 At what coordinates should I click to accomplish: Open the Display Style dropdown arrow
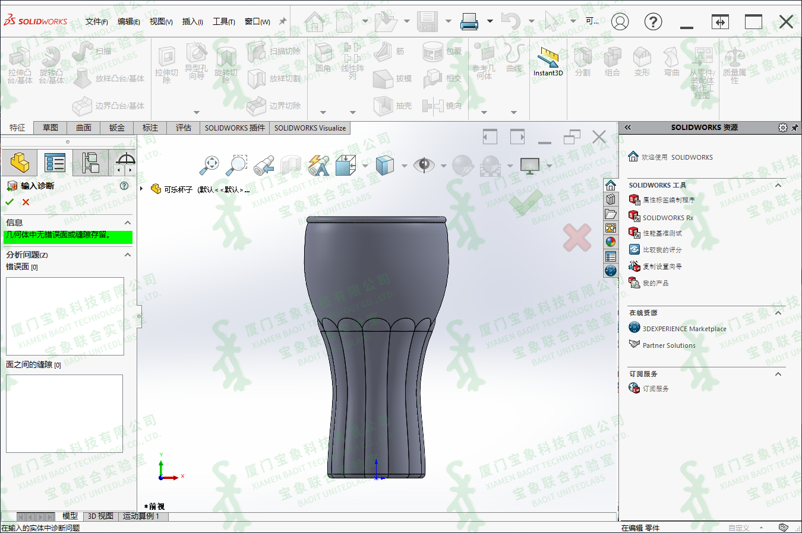pyautogui.click(x=404, y=166)
